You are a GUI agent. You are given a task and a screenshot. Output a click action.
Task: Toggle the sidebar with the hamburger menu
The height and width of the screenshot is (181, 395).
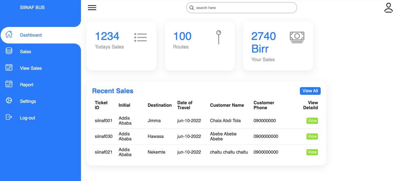coord(92,7)
